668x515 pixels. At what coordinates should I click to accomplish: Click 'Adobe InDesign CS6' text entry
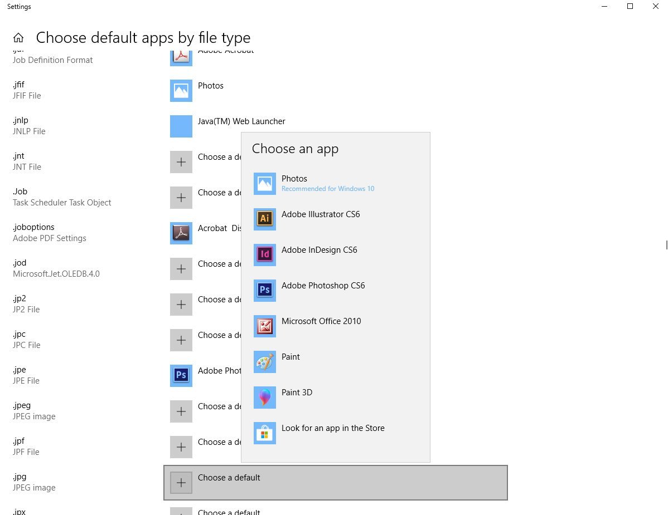[320, 250]
